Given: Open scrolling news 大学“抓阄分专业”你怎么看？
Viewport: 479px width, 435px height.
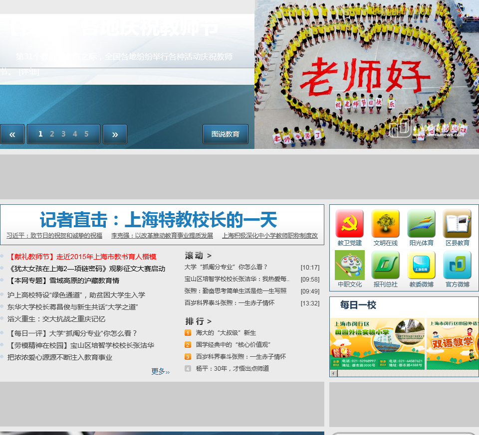Looking at the screenshot, I should (x=226, y=267).
